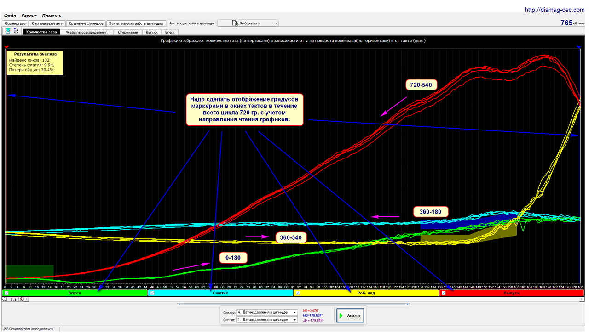Open the Опережение sub-tab

coord(127,32)
